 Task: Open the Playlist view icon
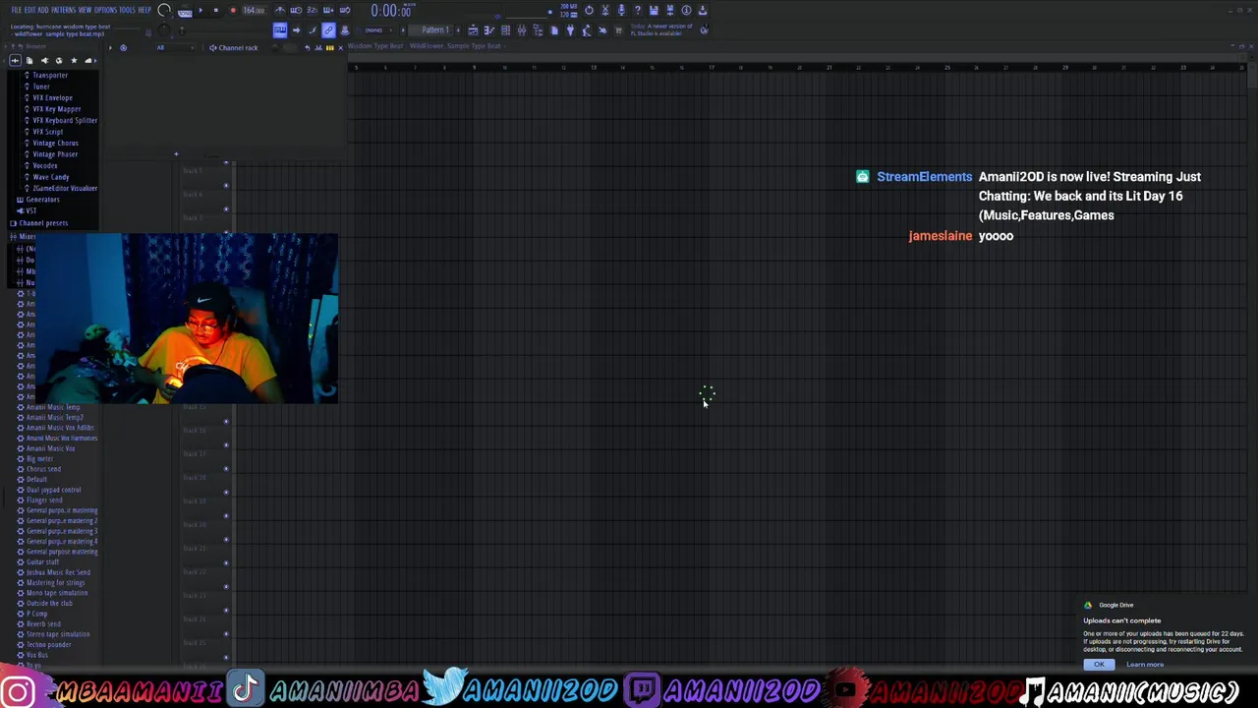click(473, 29)
